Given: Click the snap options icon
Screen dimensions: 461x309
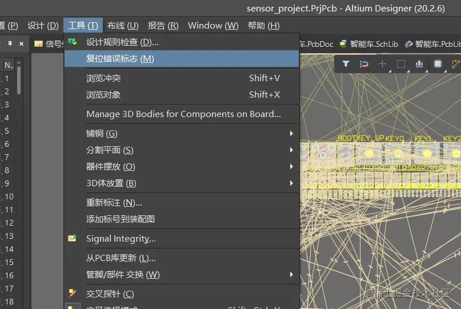Looking at the screenshot, I should [364, 64].
